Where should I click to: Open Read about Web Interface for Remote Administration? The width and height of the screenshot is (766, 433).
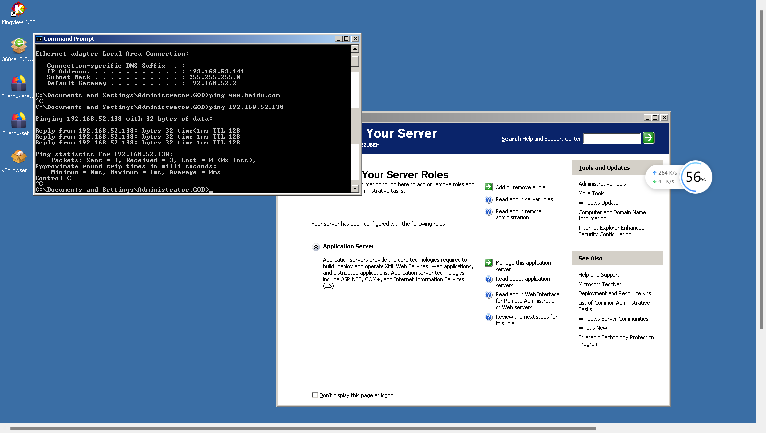pyautogui.click(x=527, y=301)
